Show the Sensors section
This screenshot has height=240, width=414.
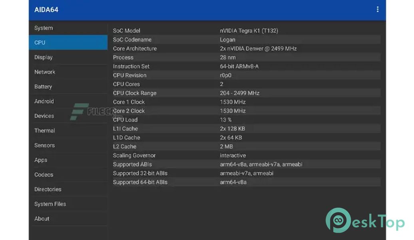[68, 145]
